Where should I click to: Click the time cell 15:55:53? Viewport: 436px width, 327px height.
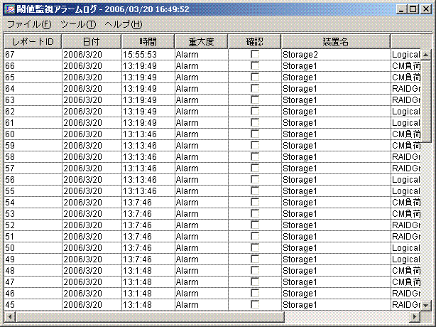click(148, 55)
